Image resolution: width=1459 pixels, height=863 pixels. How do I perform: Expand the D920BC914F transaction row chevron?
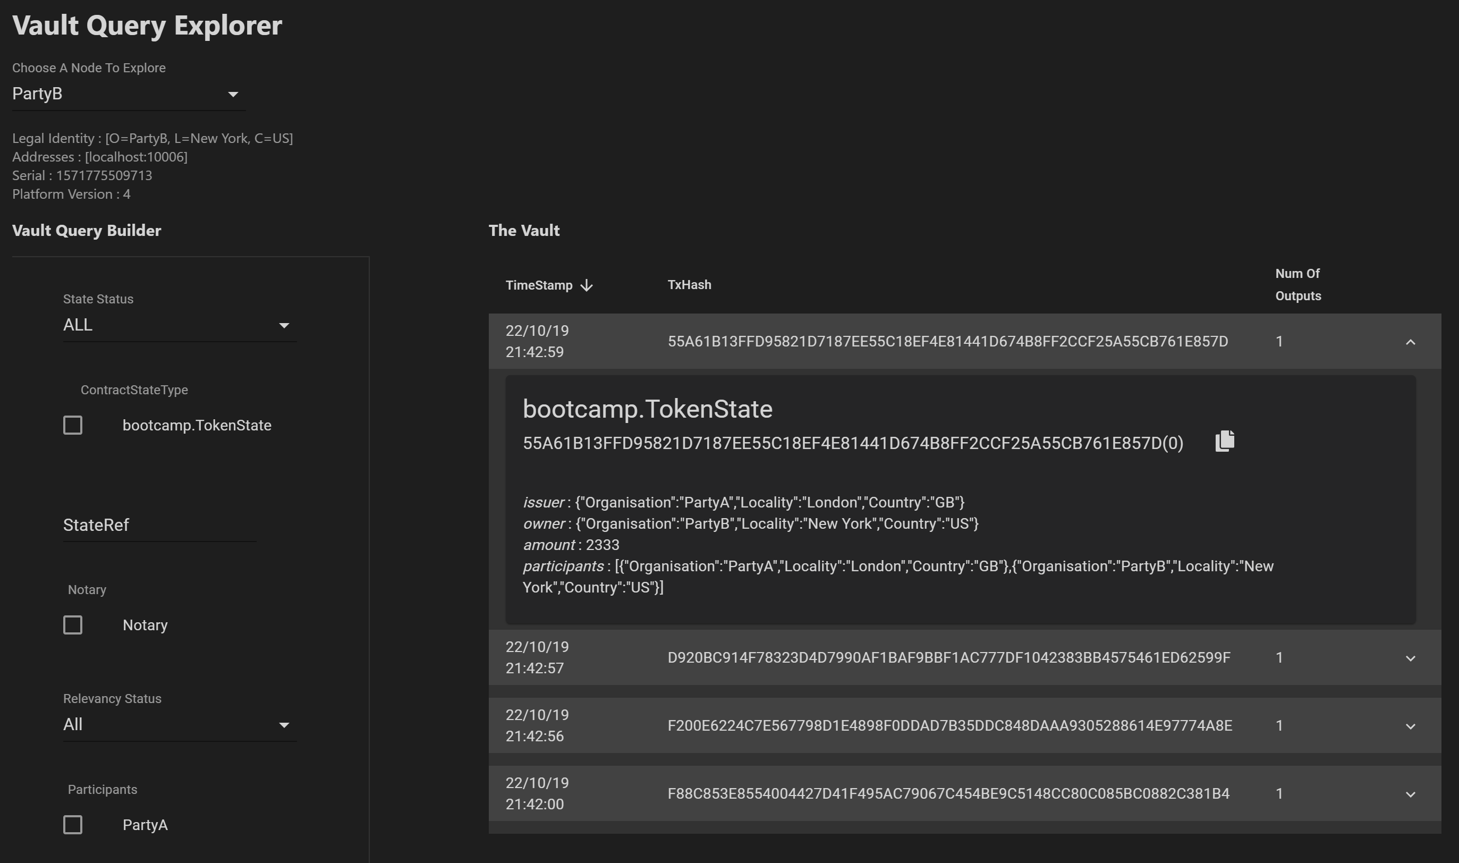[1410, 658]
